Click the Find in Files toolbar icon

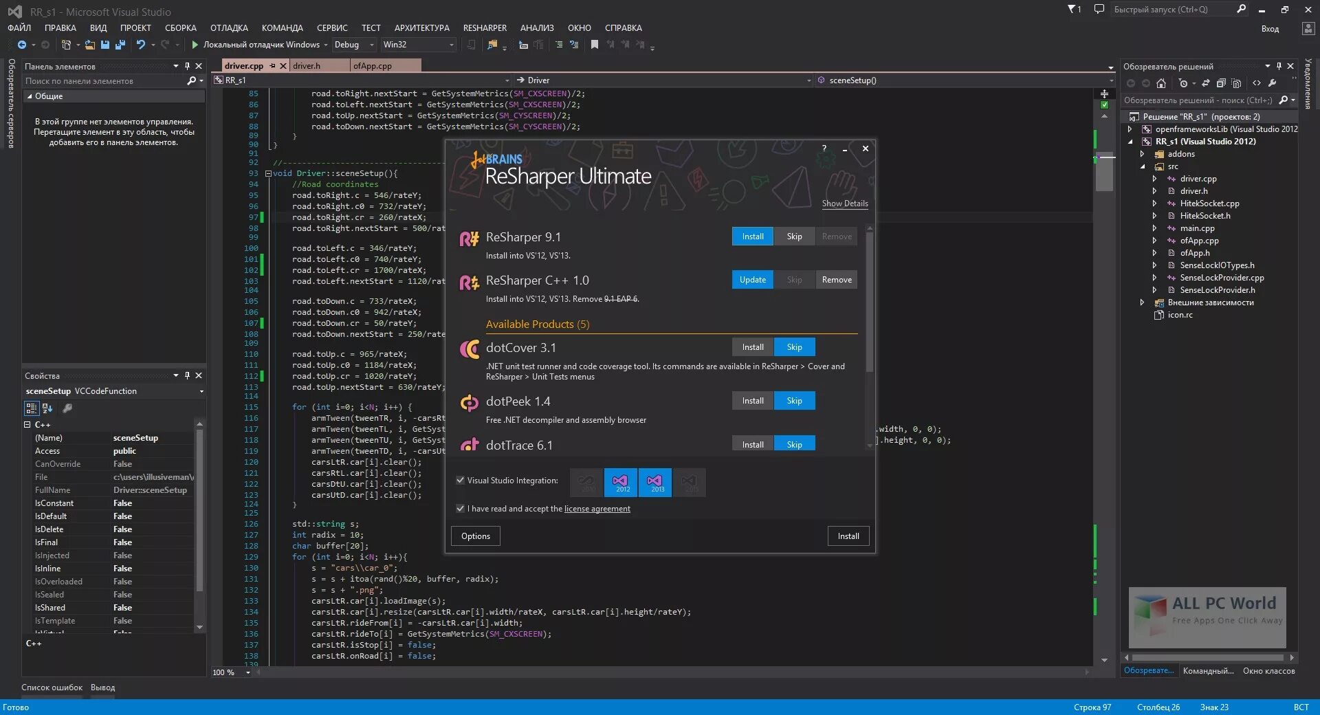click(492, 45)
